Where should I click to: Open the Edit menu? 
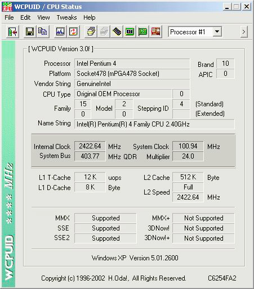tap(25, 17)
